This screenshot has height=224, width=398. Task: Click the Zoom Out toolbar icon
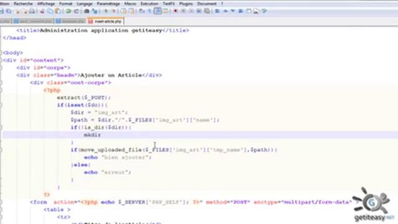[x=113, y=11]
